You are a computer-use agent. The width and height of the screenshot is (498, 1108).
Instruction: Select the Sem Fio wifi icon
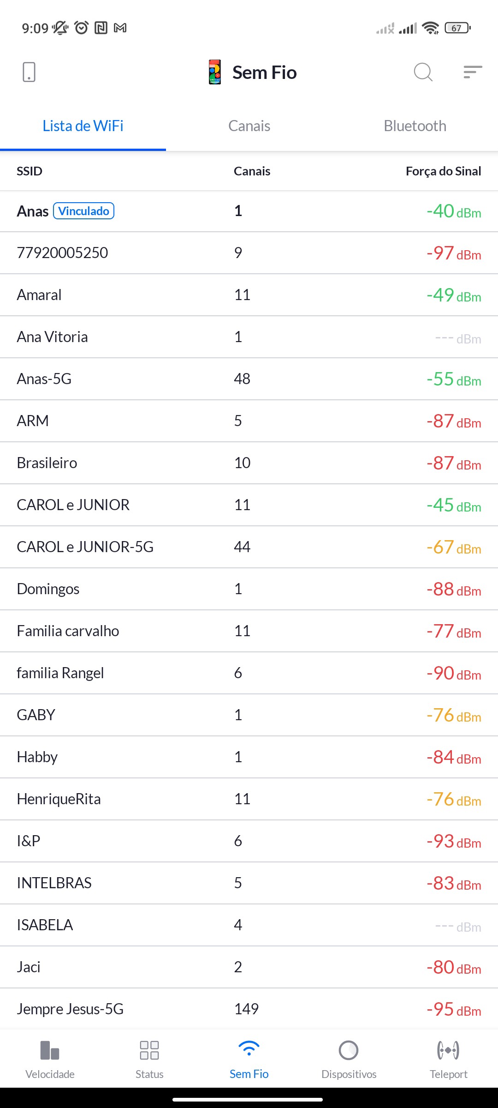click(249, 1049)
